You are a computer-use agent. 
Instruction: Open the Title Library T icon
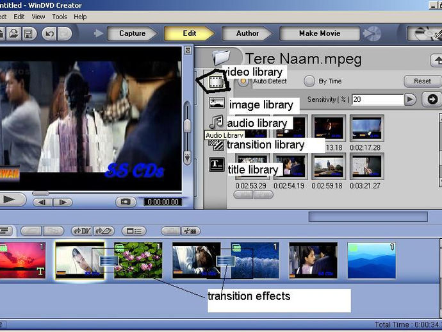(217, 165)
